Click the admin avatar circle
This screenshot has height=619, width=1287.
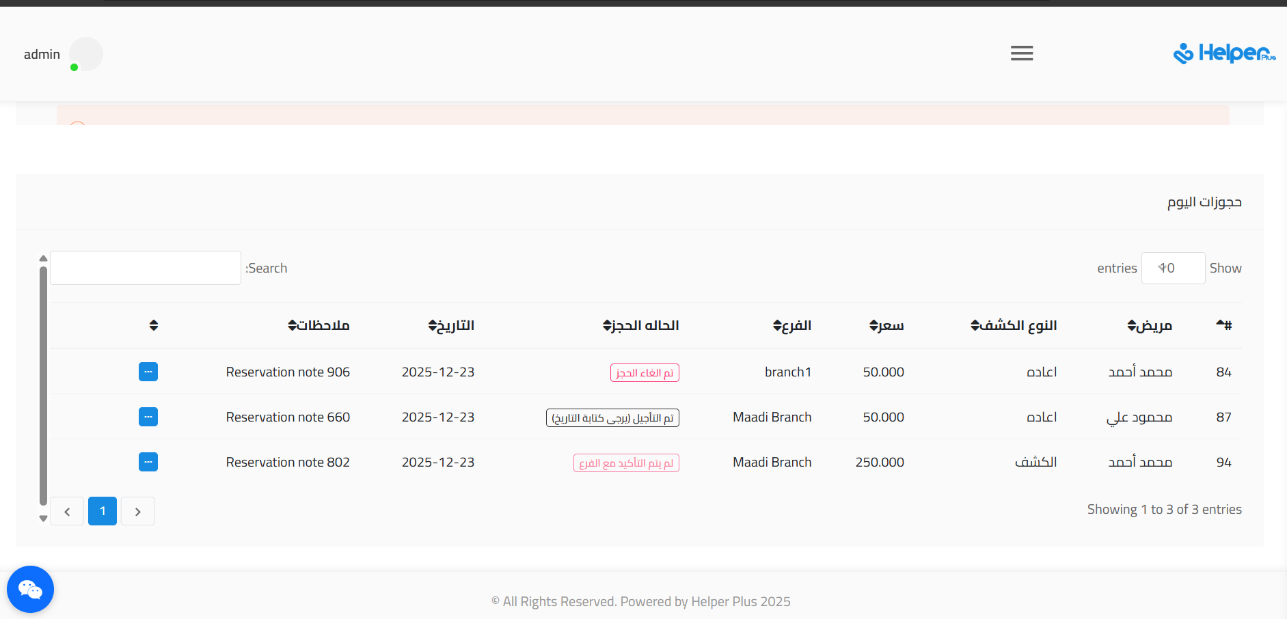(x=86, y=54)
